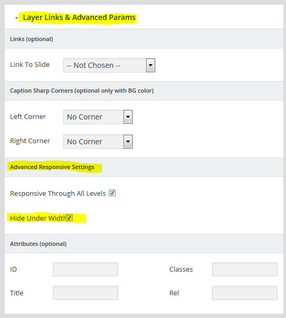Image resolution: width=286 pixels, height=318 pixels.
Task: Click the Advanced Responsive Settings header
Action: [144, 167]
